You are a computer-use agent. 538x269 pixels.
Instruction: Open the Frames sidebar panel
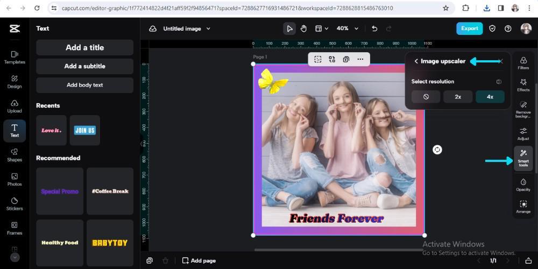[15, 228]
